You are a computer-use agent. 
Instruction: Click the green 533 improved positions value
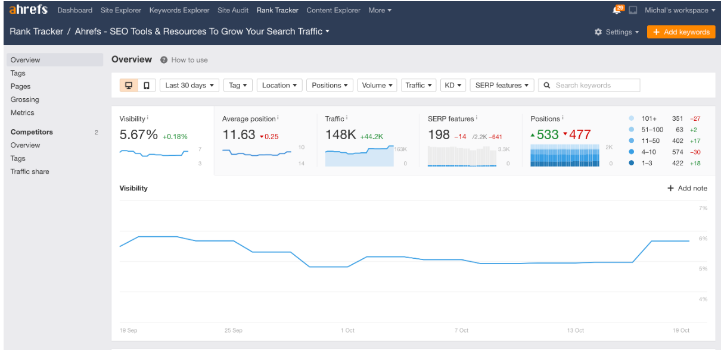(x=545, y=134)
